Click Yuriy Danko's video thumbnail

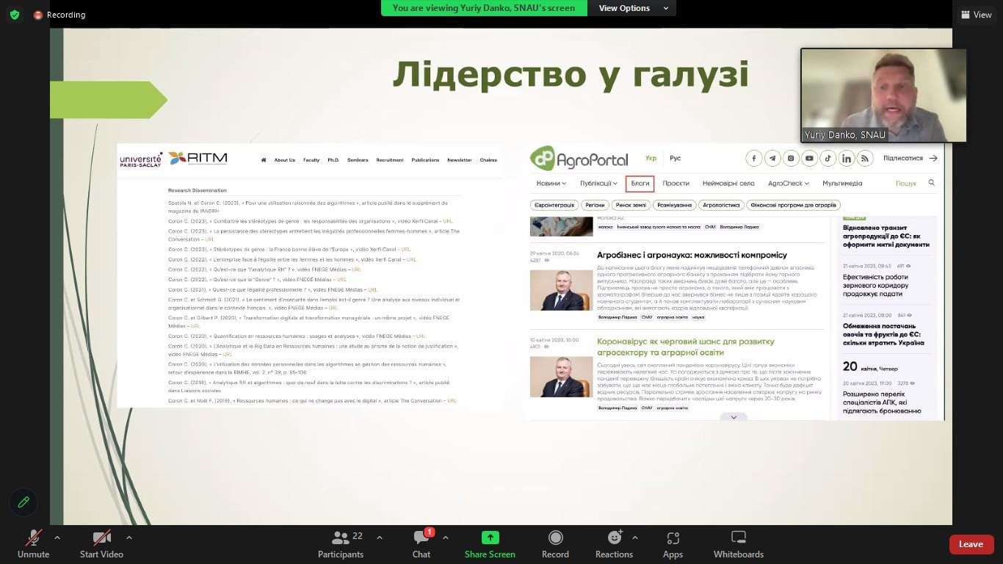[883, 95]
